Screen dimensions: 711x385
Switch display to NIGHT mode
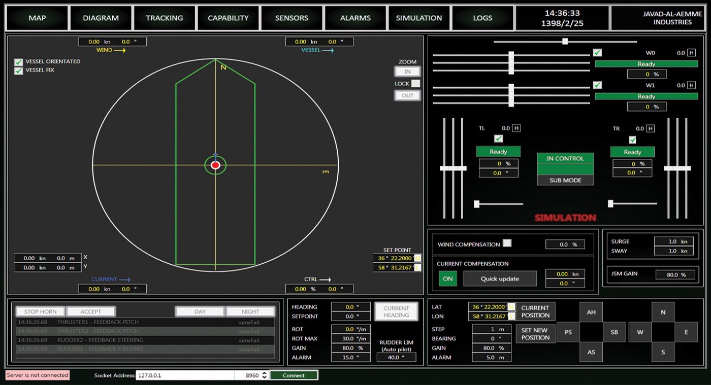[x=250, y=311]
